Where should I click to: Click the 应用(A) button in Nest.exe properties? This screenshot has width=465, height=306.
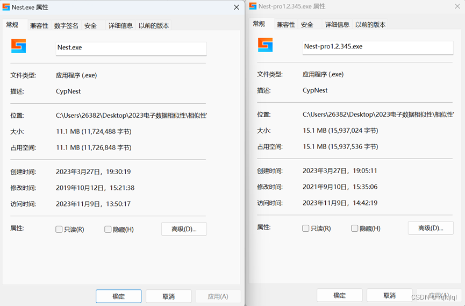coord(218,296)
